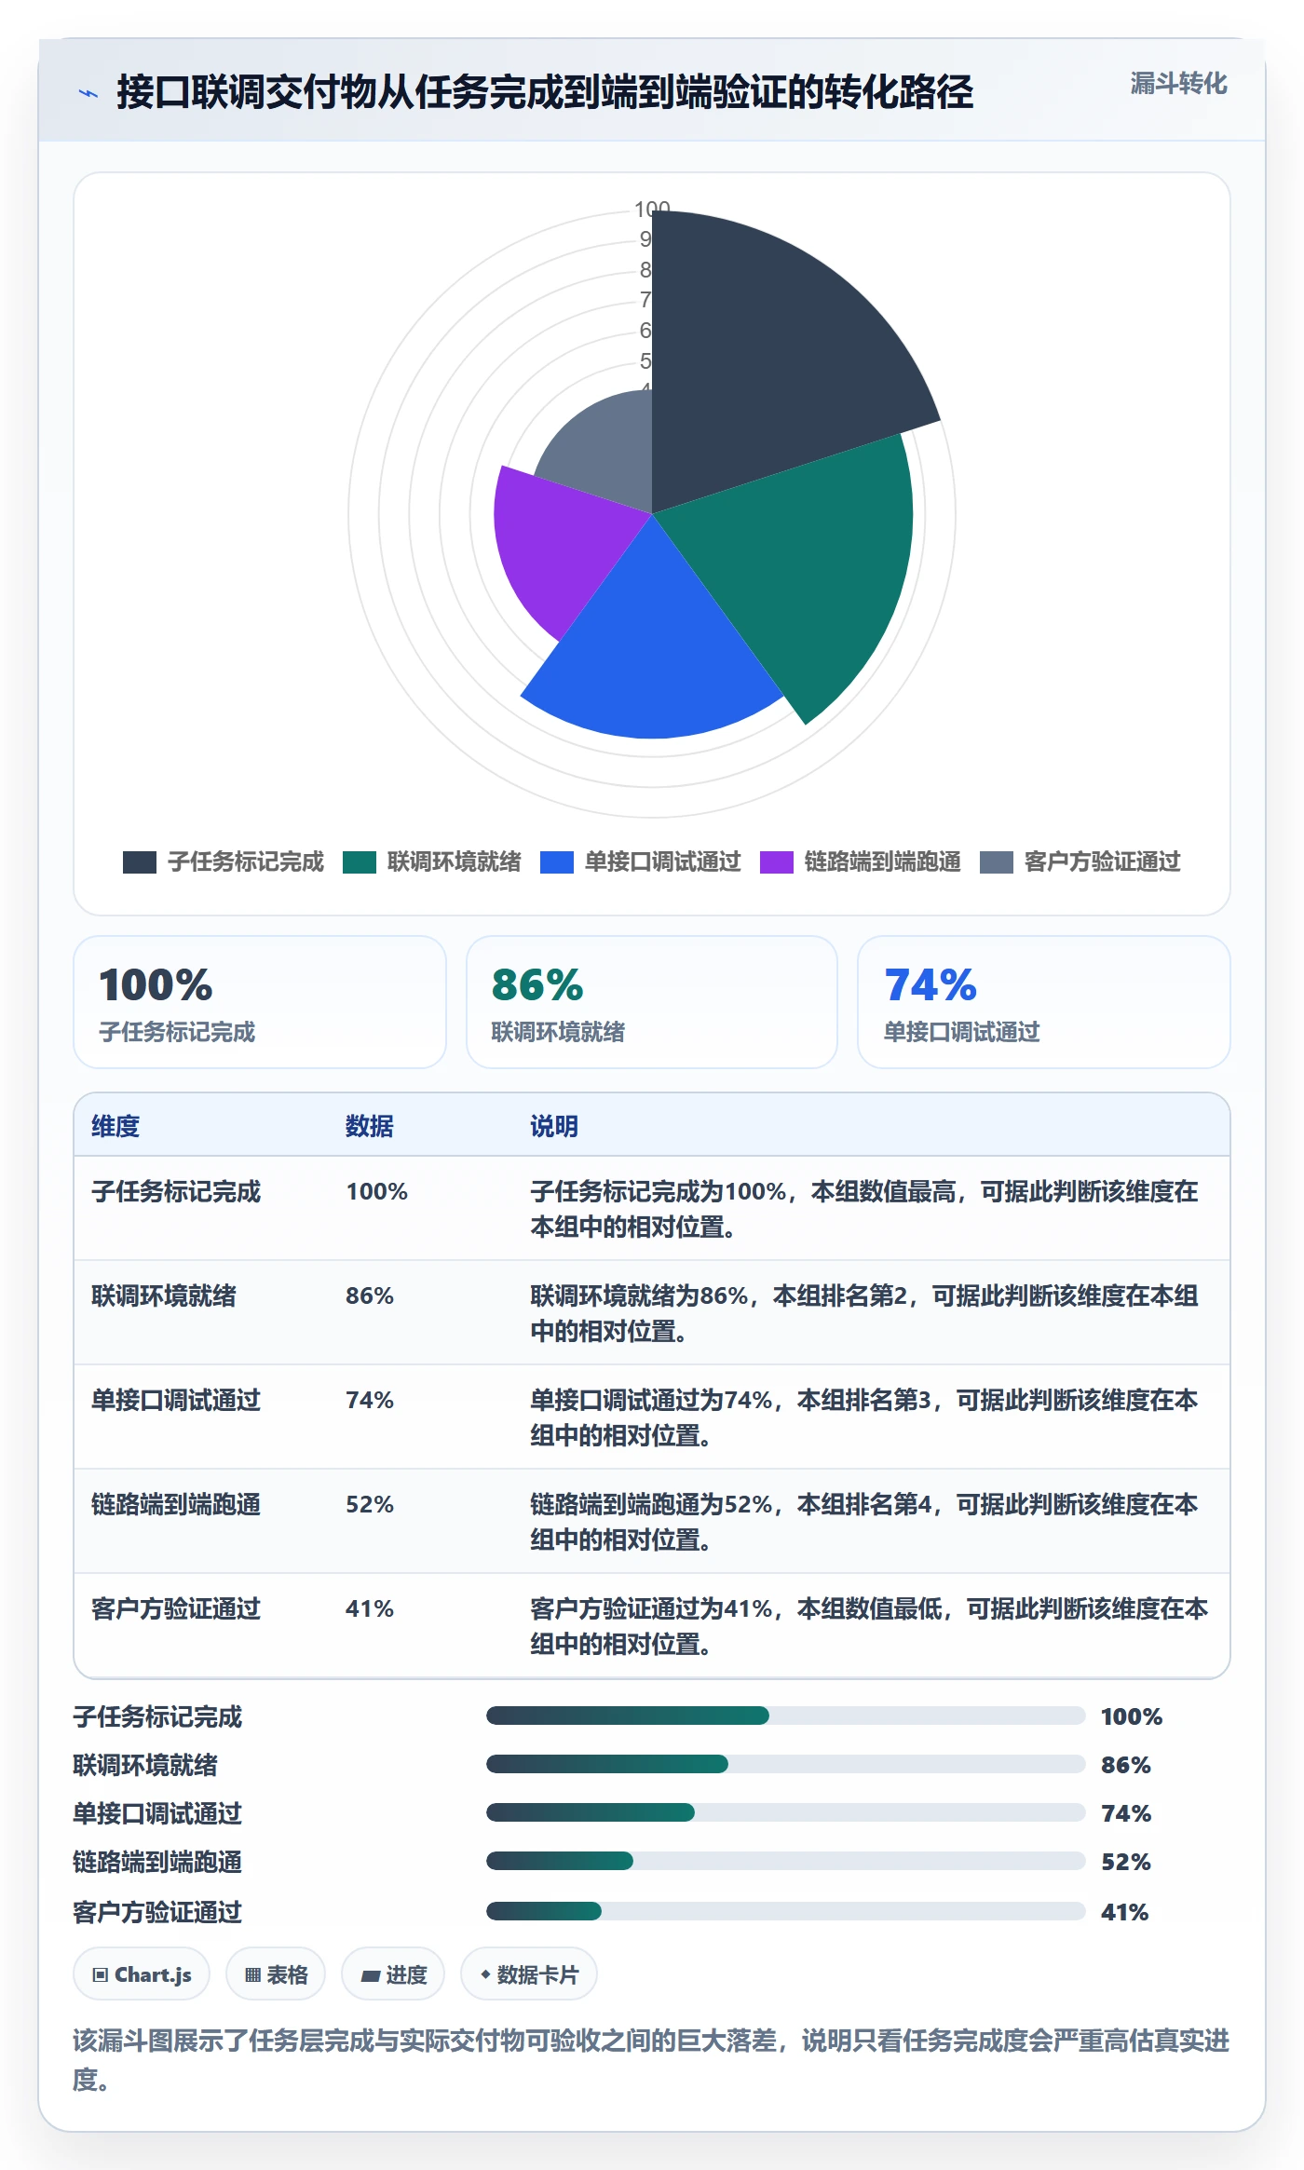Click the chart title heading text
Image resolution: width=1304 pixels, height=2170 pixels.
pos(545,93)
